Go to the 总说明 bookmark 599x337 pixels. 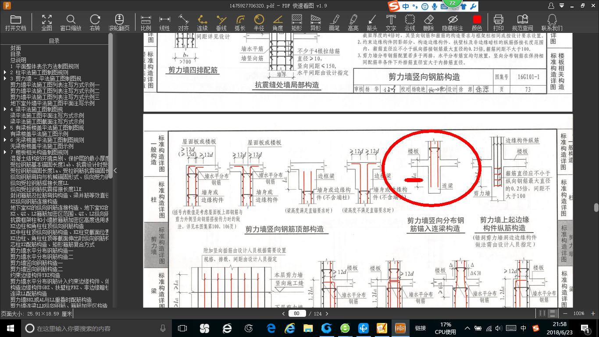(x=18, y=60)
